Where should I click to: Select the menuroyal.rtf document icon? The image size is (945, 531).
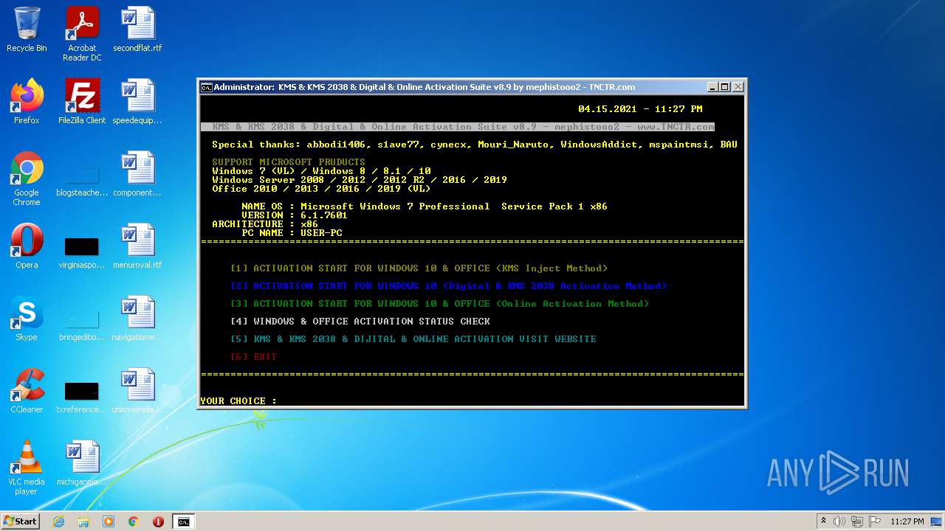point(137,247)
